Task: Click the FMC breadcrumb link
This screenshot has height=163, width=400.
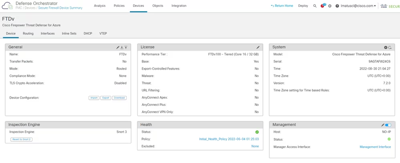Action: coord(19,8)
